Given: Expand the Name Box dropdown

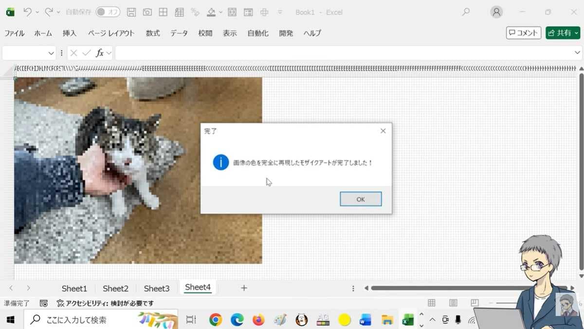Looking at the screenshot, I should pyautogui.click(x=51, y=53).
